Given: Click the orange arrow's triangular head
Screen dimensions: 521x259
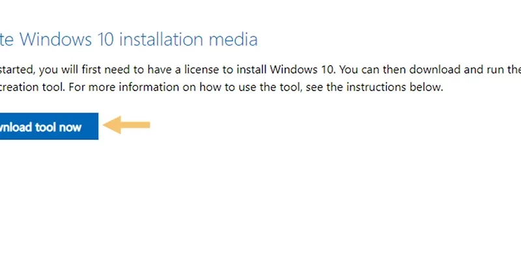Looking at the screenshot, I should tap(112, 125).
